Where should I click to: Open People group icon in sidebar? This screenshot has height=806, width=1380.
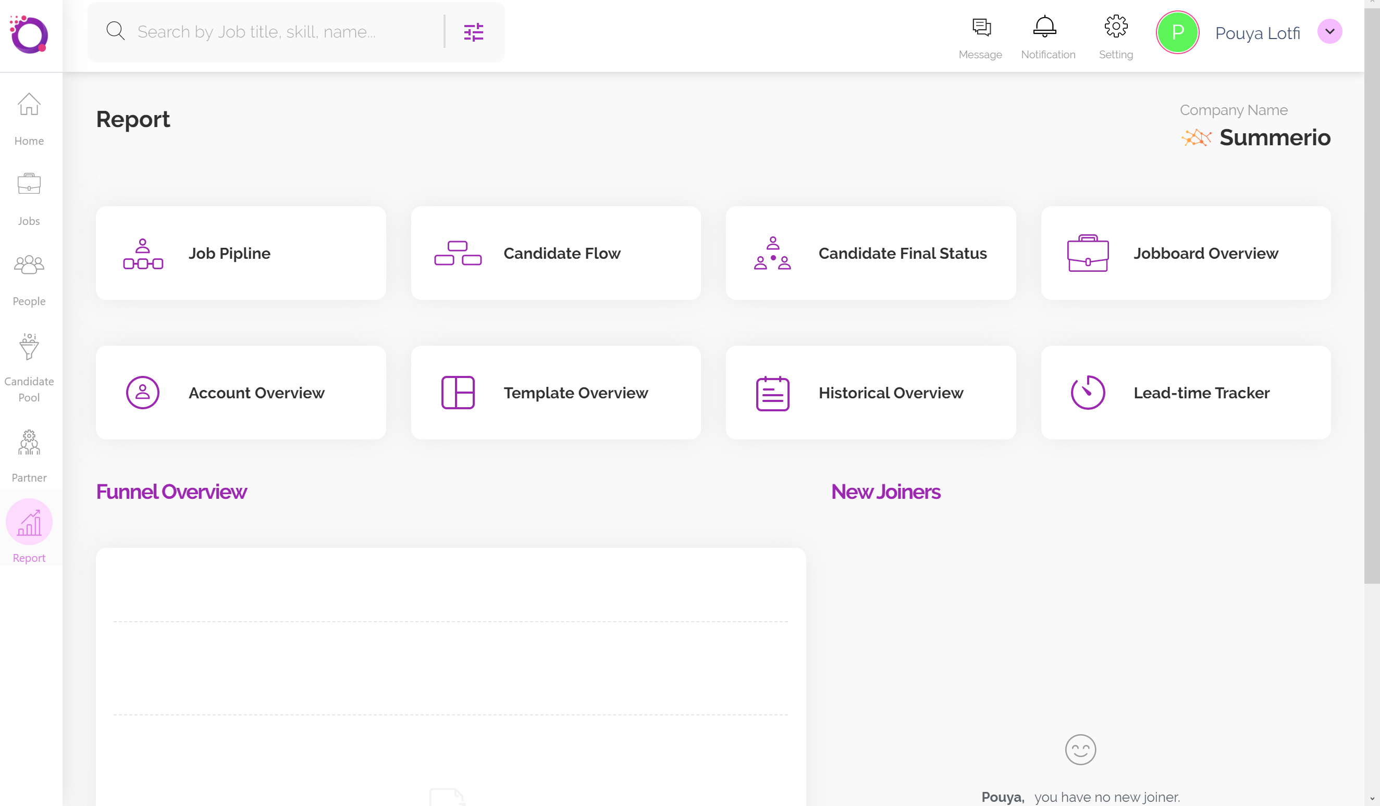click(29, 265)
